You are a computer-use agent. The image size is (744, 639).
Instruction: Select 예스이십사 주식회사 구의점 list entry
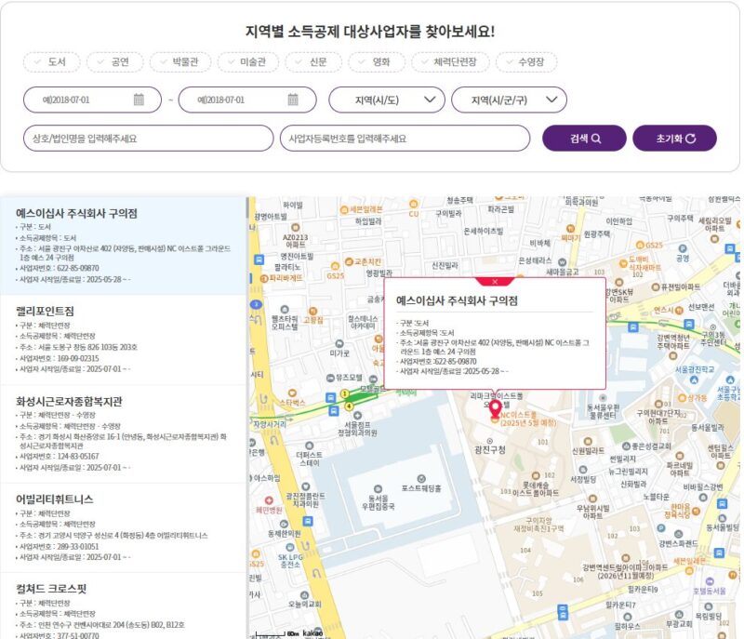click(x=124, y=246)
